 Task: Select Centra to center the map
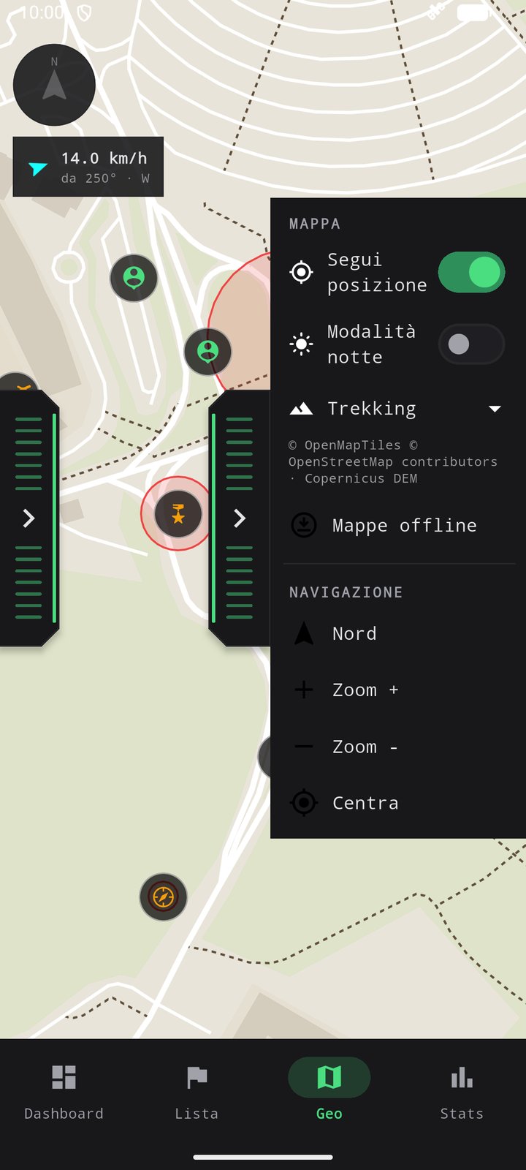[398, 803]
